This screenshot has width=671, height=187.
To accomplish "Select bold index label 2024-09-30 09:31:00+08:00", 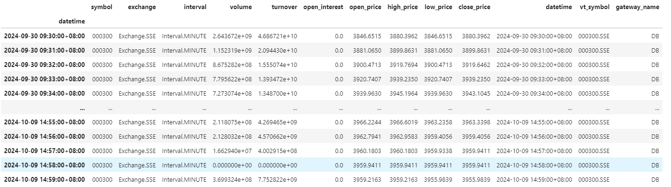I will (x=45, y=50).
